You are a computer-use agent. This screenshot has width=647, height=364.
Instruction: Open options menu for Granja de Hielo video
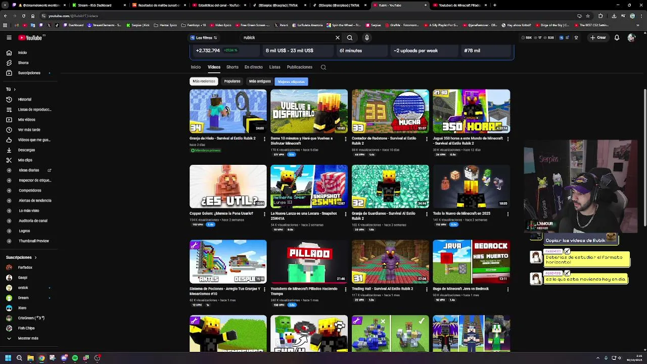[264, 139]
